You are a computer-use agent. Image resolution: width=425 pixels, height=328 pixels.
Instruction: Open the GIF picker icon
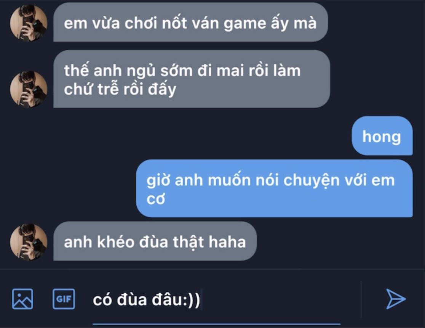(64, 299)
